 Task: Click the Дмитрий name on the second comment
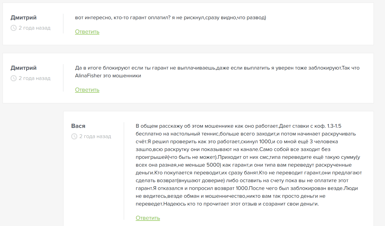pos(24,68)
